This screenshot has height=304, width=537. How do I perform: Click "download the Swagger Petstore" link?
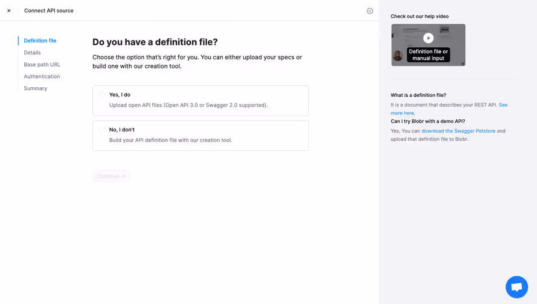[458, 131]
